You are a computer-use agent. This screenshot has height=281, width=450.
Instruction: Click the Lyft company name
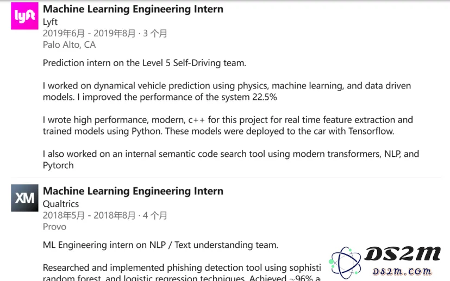pyautogui.click(x=50, y=22)
